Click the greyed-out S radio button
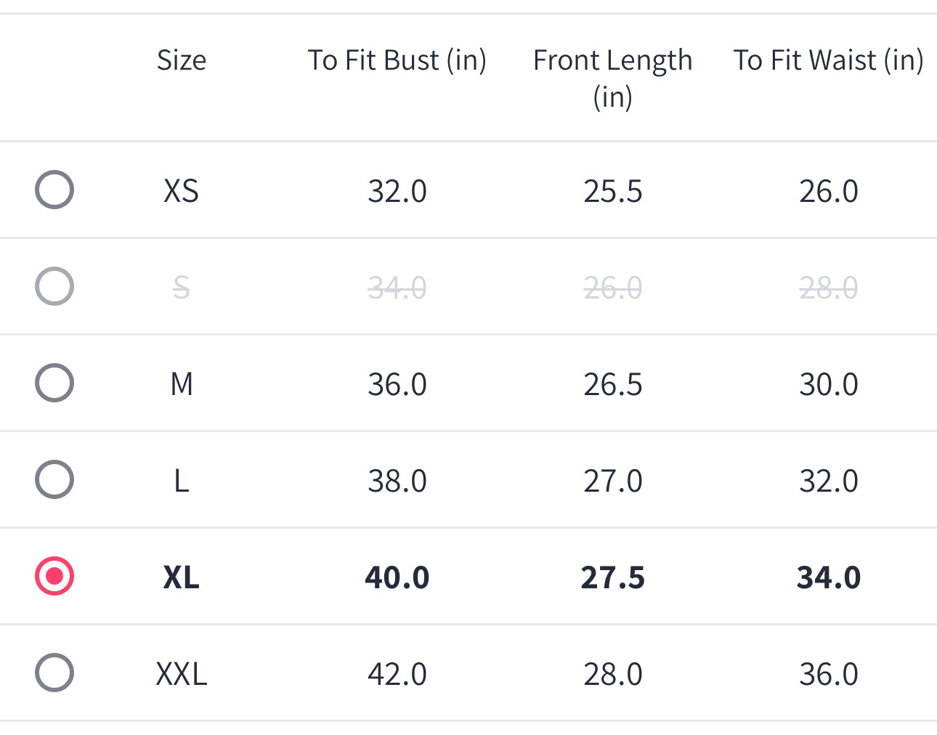The height and width of the screenshot is (735, 937). click(x=54, y=287)
